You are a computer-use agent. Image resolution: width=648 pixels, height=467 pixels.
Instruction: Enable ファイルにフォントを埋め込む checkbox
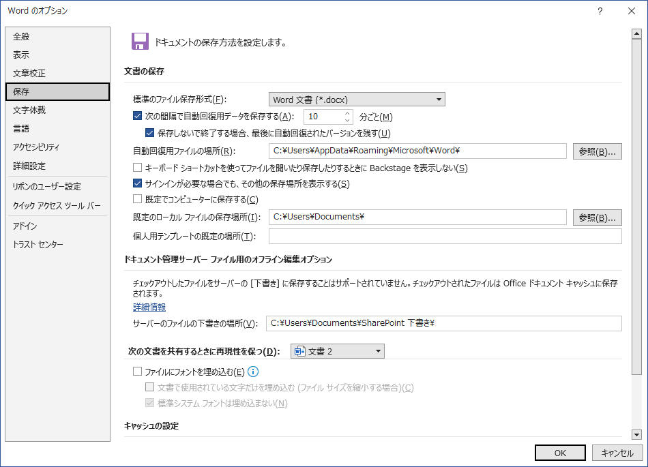138,372
